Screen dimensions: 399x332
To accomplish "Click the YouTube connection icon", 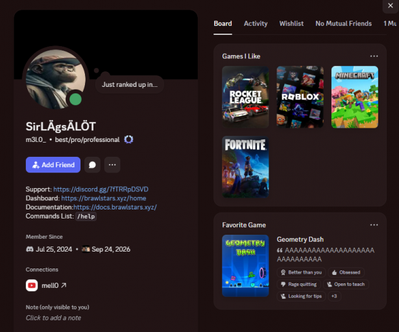I will 32,285.
